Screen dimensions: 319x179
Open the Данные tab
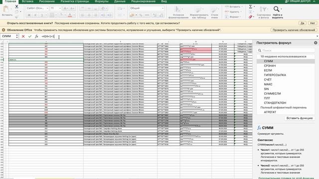pos(120,1)
